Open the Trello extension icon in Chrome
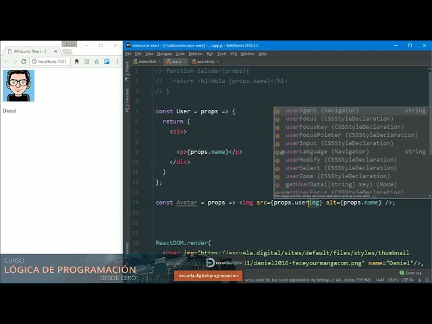This screenshot has width=432, height=324. pos(107,61)
